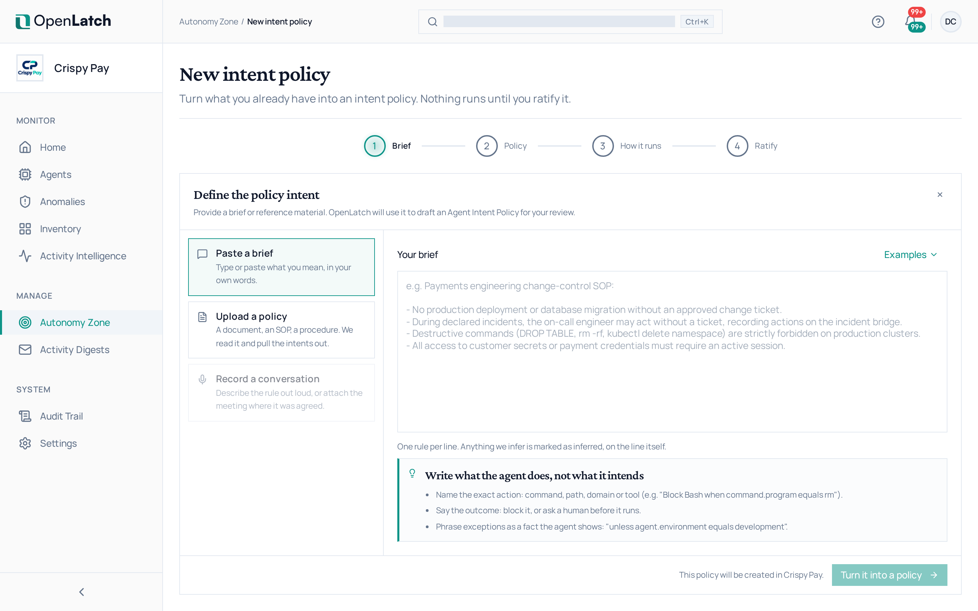Close the Define the policy intent panel
Image resolution: width=978 pixels, height=611 pixels.
(940, 195)
